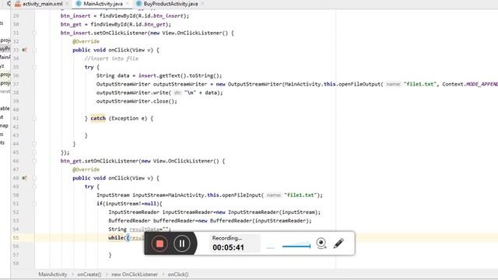Switch to the BuyProductActivity.java tab
This screenshot has width=498, height=280.
point(170,4)
